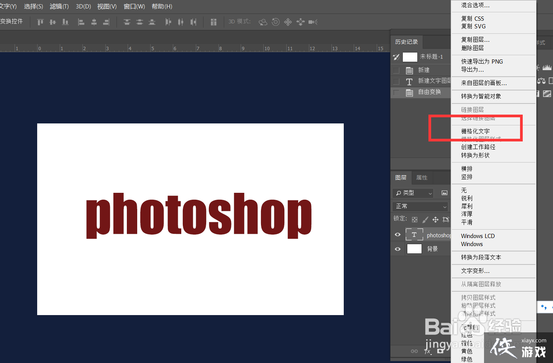Image resolution: width=553 pixels, height=363 pixels.
Task: Open the 选择(S) menu
Action: pyautogui.click(x=33, y=7)
